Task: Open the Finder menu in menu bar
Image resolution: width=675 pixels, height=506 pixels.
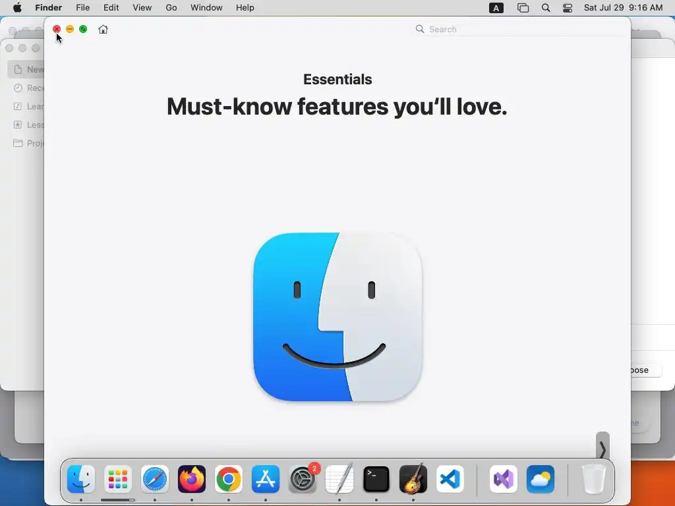Action: pyautogui.click(x=48, y=8)
